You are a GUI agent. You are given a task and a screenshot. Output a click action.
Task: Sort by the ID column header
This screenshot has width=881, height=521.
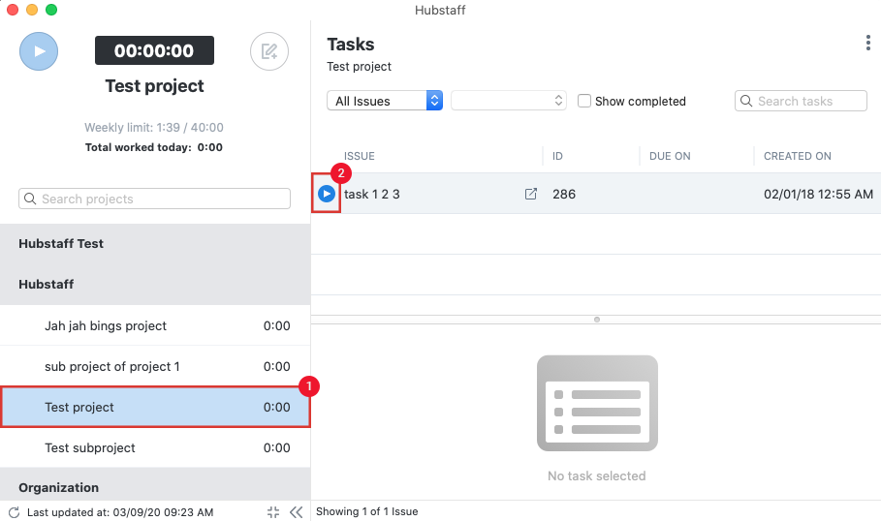coord(557,156)
